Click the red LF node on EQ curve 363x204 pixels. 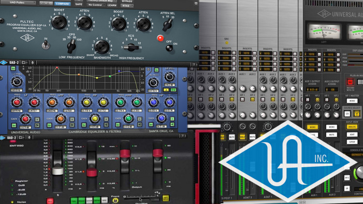(57, 68)
